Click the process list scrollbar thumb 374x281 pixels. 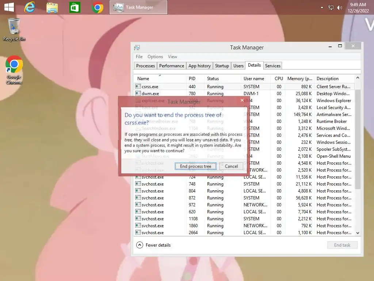click(358, 139)
